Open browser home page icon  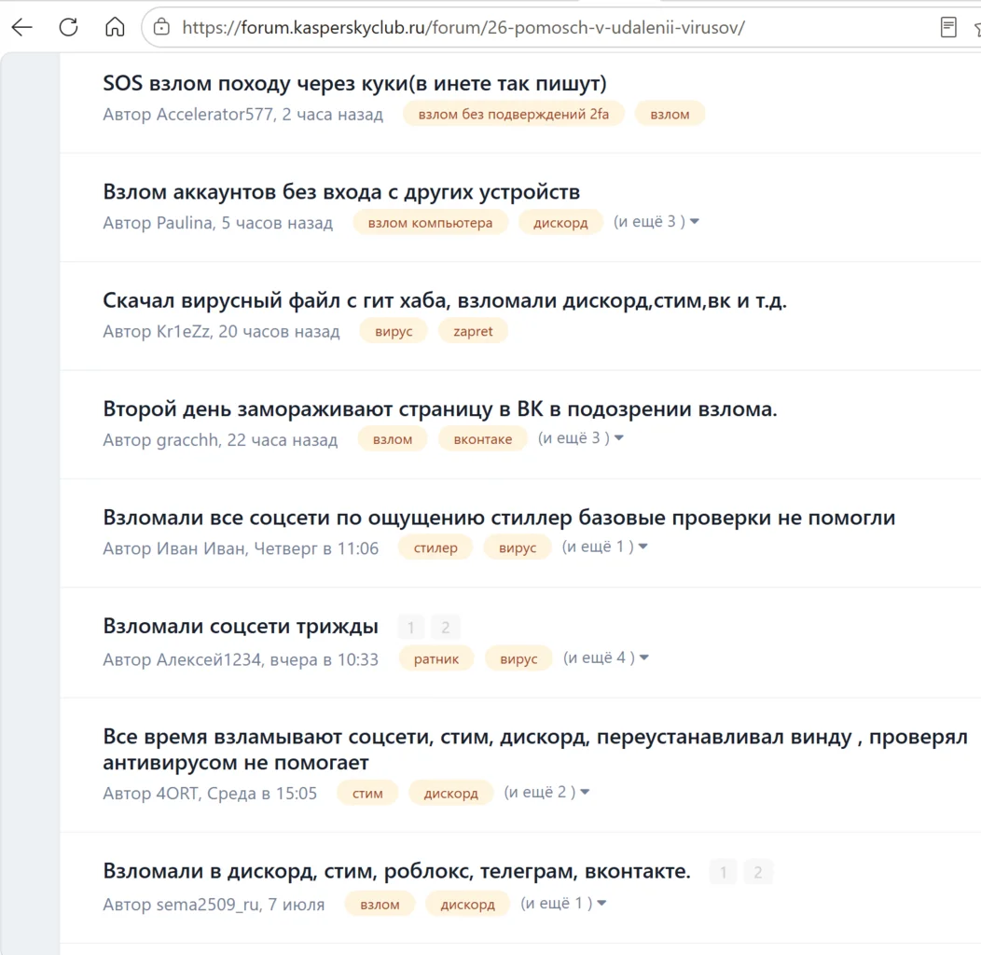coord(115,28)
